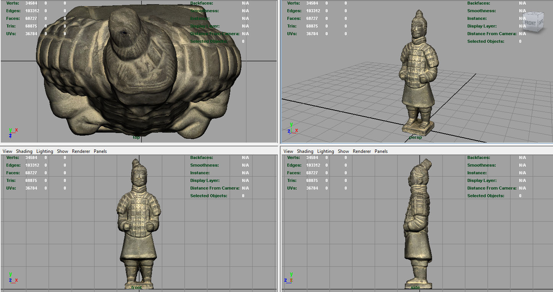Click 'Smoothness:' in the persp view
Screen dimensions: 553x292
coord(481,11)
